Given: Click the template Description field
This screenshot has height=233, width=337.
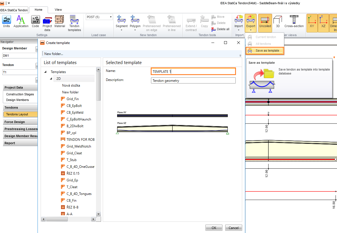Looking at the screenshot, I should click(x=193, y=81).
